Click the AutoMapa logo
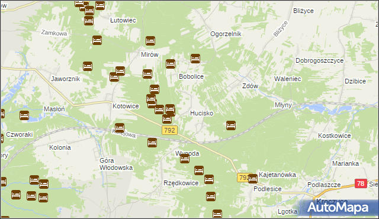 338,207
